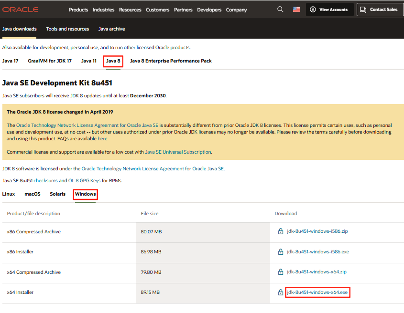404x313 pixels.
Task: Click the 'December 2030' bold text
Action: [148, 96]
